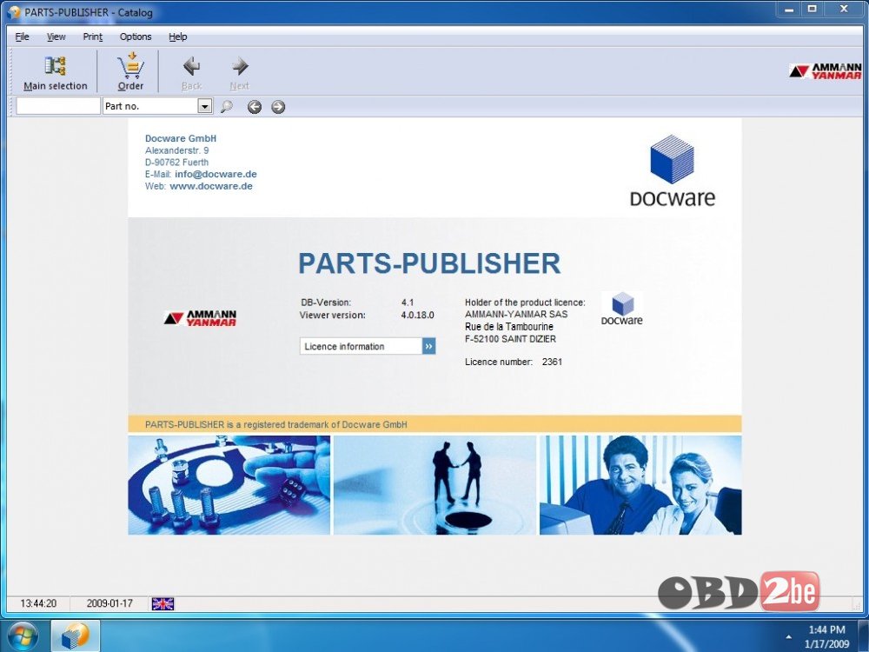Click the Alexanderstr. 9 address line
The image size is (869, 652).
(x=176, y=150)
